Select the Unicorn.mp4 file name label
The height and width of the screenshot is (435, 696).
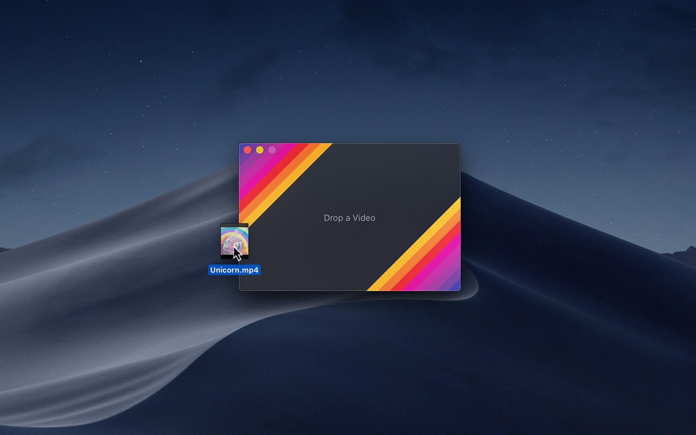234,270
